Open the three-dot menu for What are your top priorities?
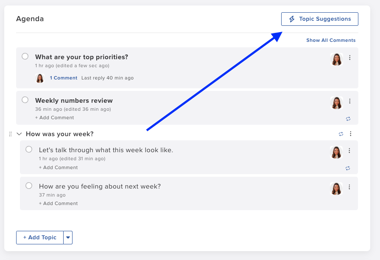This screenshot has height=260, width=380. coord(350,58)
